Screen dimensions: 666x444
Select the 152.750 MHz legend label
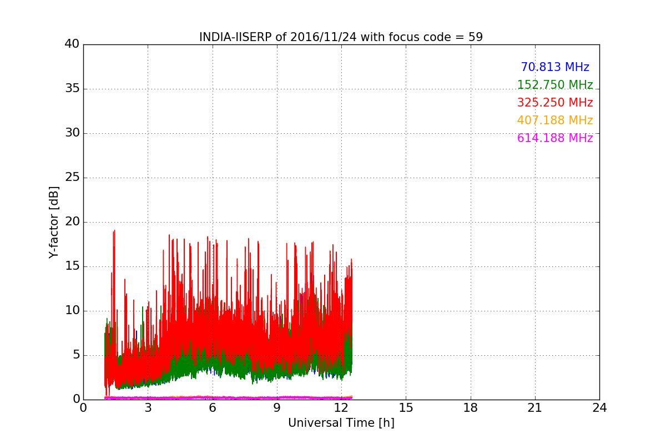pyautogui.click(x=555, y=85)
